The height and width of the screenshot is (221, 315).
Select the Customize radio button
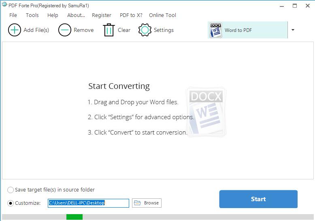[11, 203]
